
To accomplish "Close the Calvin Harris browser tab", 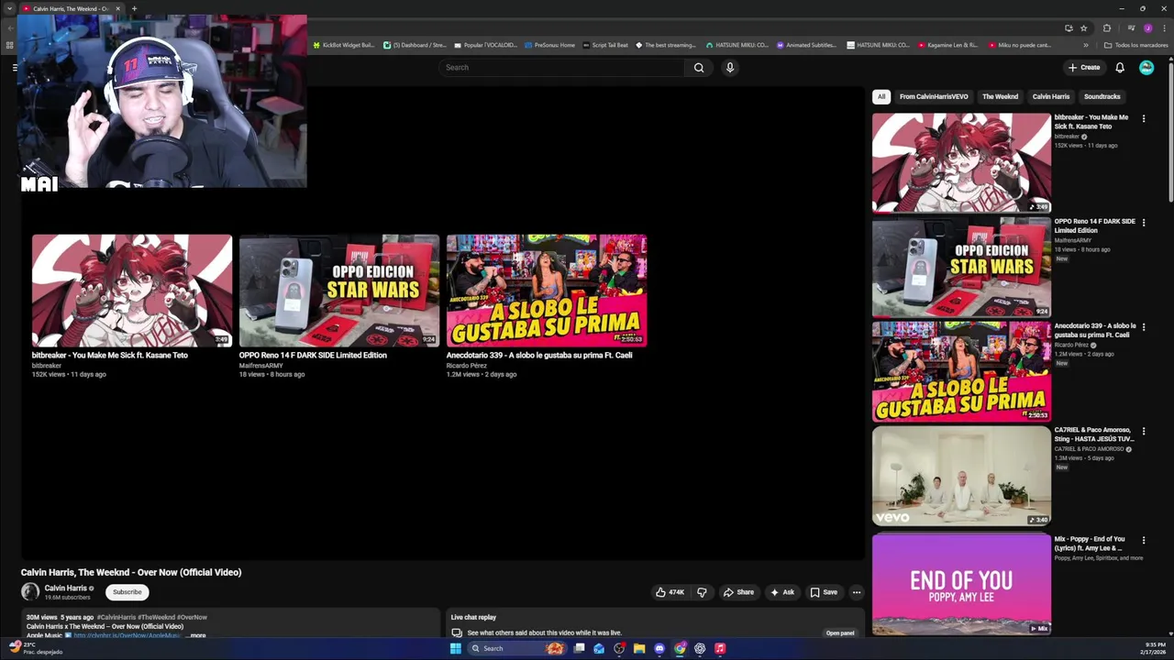I will 117,8.
